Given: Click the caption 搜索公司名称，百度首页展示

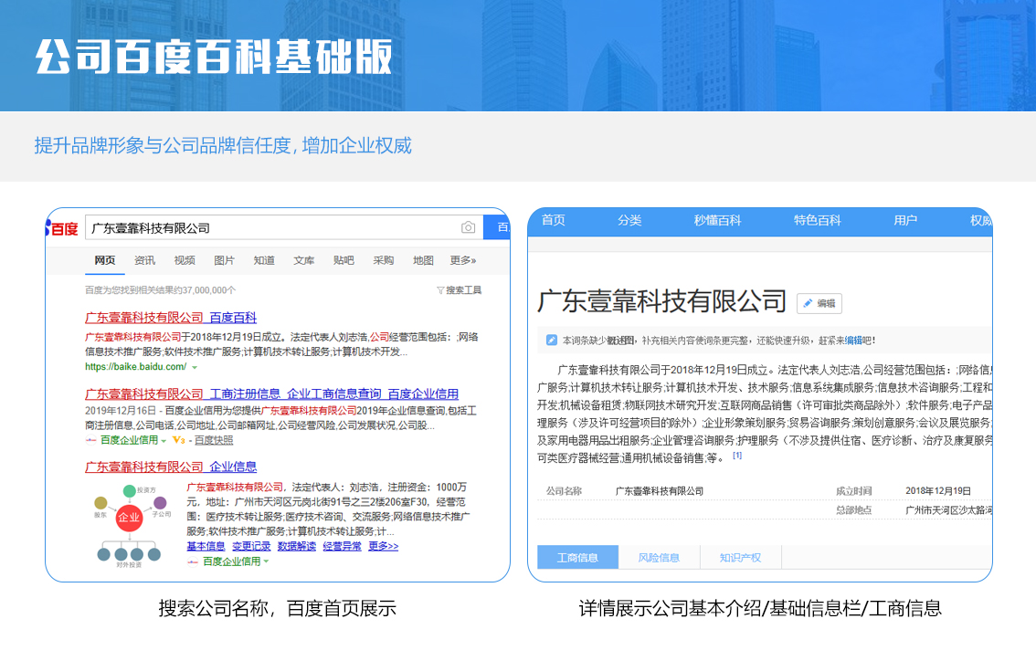Looking at the screenshot, I should click(278, 607).
